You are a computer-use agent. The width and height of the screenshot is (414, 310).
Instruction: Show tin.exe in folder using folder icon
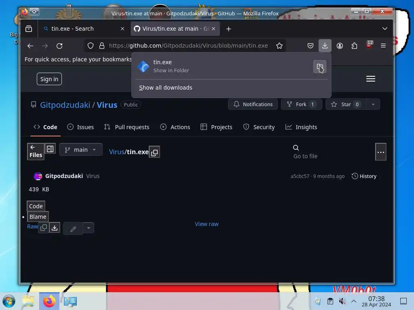point(320,67)
